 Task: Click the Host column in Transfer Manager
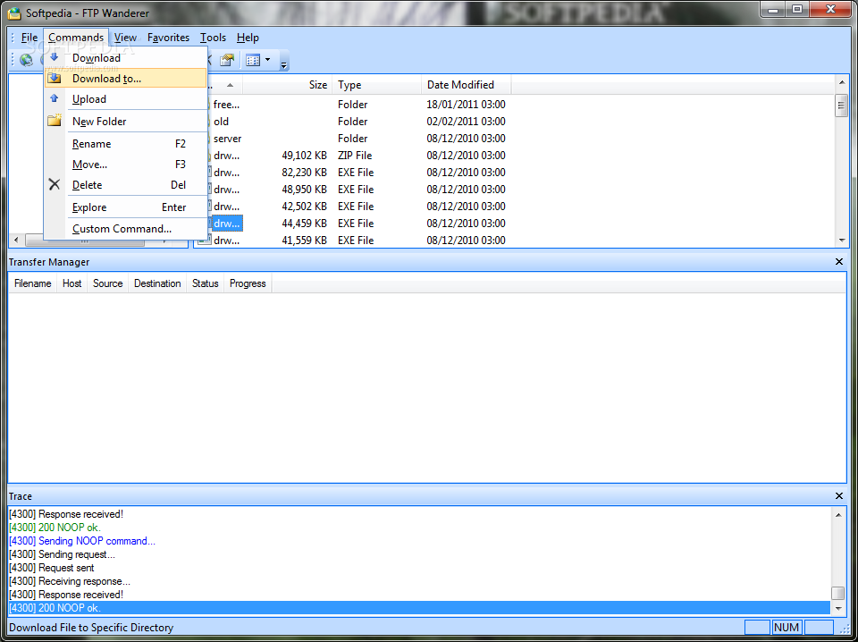click(71, 283)
